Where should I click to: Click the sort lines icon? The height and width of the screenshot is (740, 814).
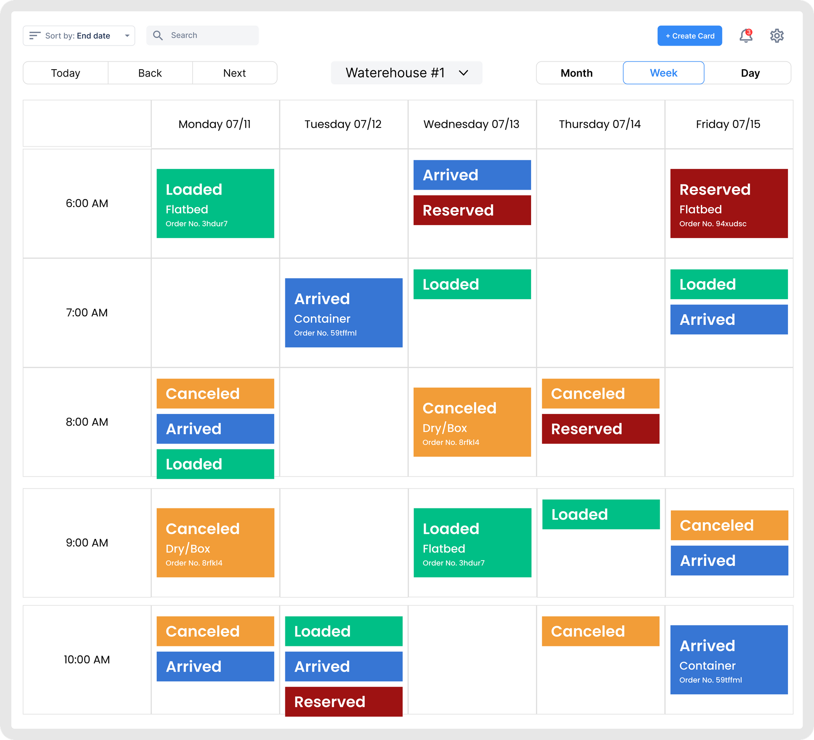(35, 35)
